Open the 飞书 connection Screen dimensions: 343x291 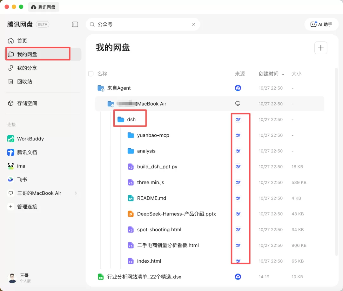click(x=22, y=179)
